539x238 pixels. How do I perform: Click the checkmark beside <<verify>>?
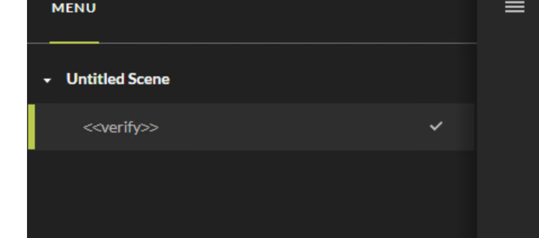point(436,126)
